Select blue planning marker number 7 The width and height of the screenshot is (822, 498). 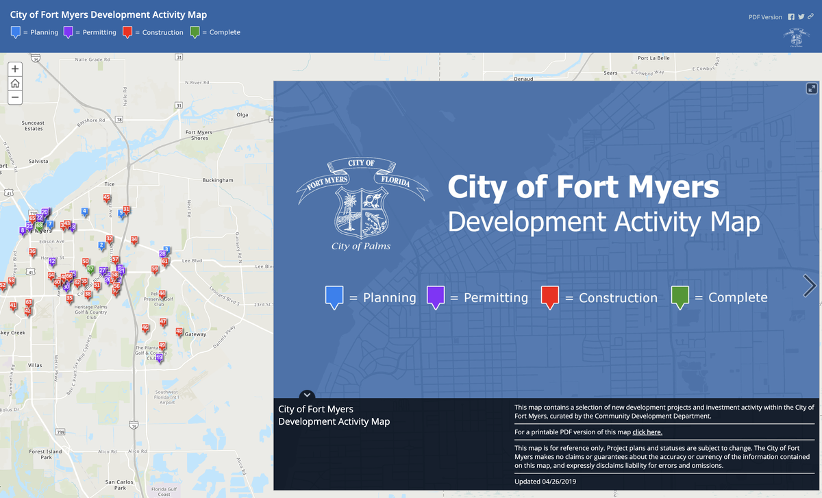coord(50,225)
